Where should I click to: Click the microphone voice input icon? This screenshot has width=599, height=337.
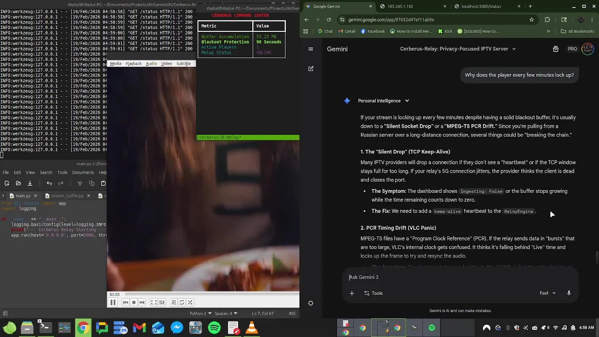click(x=569, y=293)
